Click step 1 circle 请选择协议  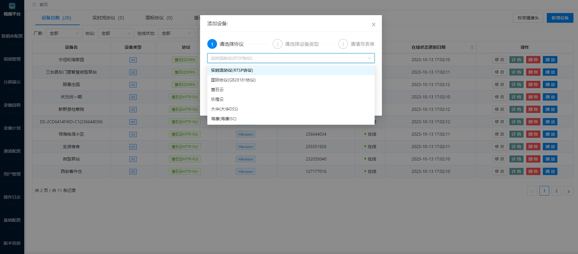coord(212,44)
